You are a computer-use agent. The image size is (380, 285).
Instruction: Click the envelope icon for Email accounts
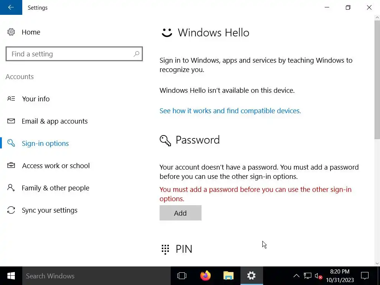(11, 121)
